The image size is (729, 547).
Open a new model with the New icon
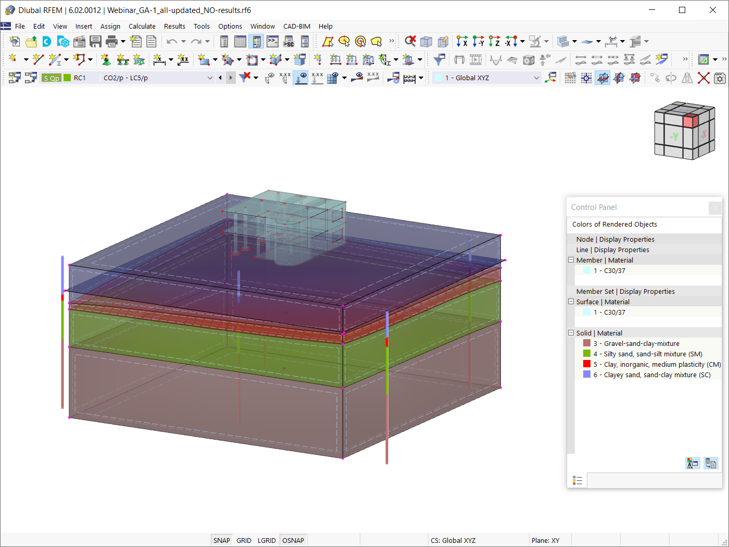[14, 41]
